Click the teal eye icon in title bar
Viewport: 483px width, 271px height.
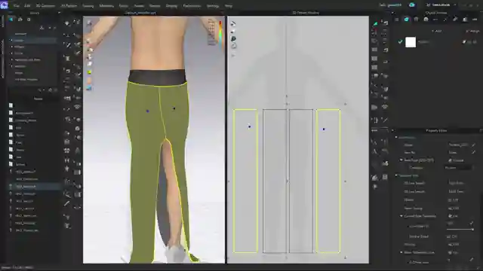click(412, 5)
